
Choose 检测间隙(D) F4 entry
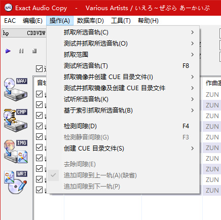(123, 126)
